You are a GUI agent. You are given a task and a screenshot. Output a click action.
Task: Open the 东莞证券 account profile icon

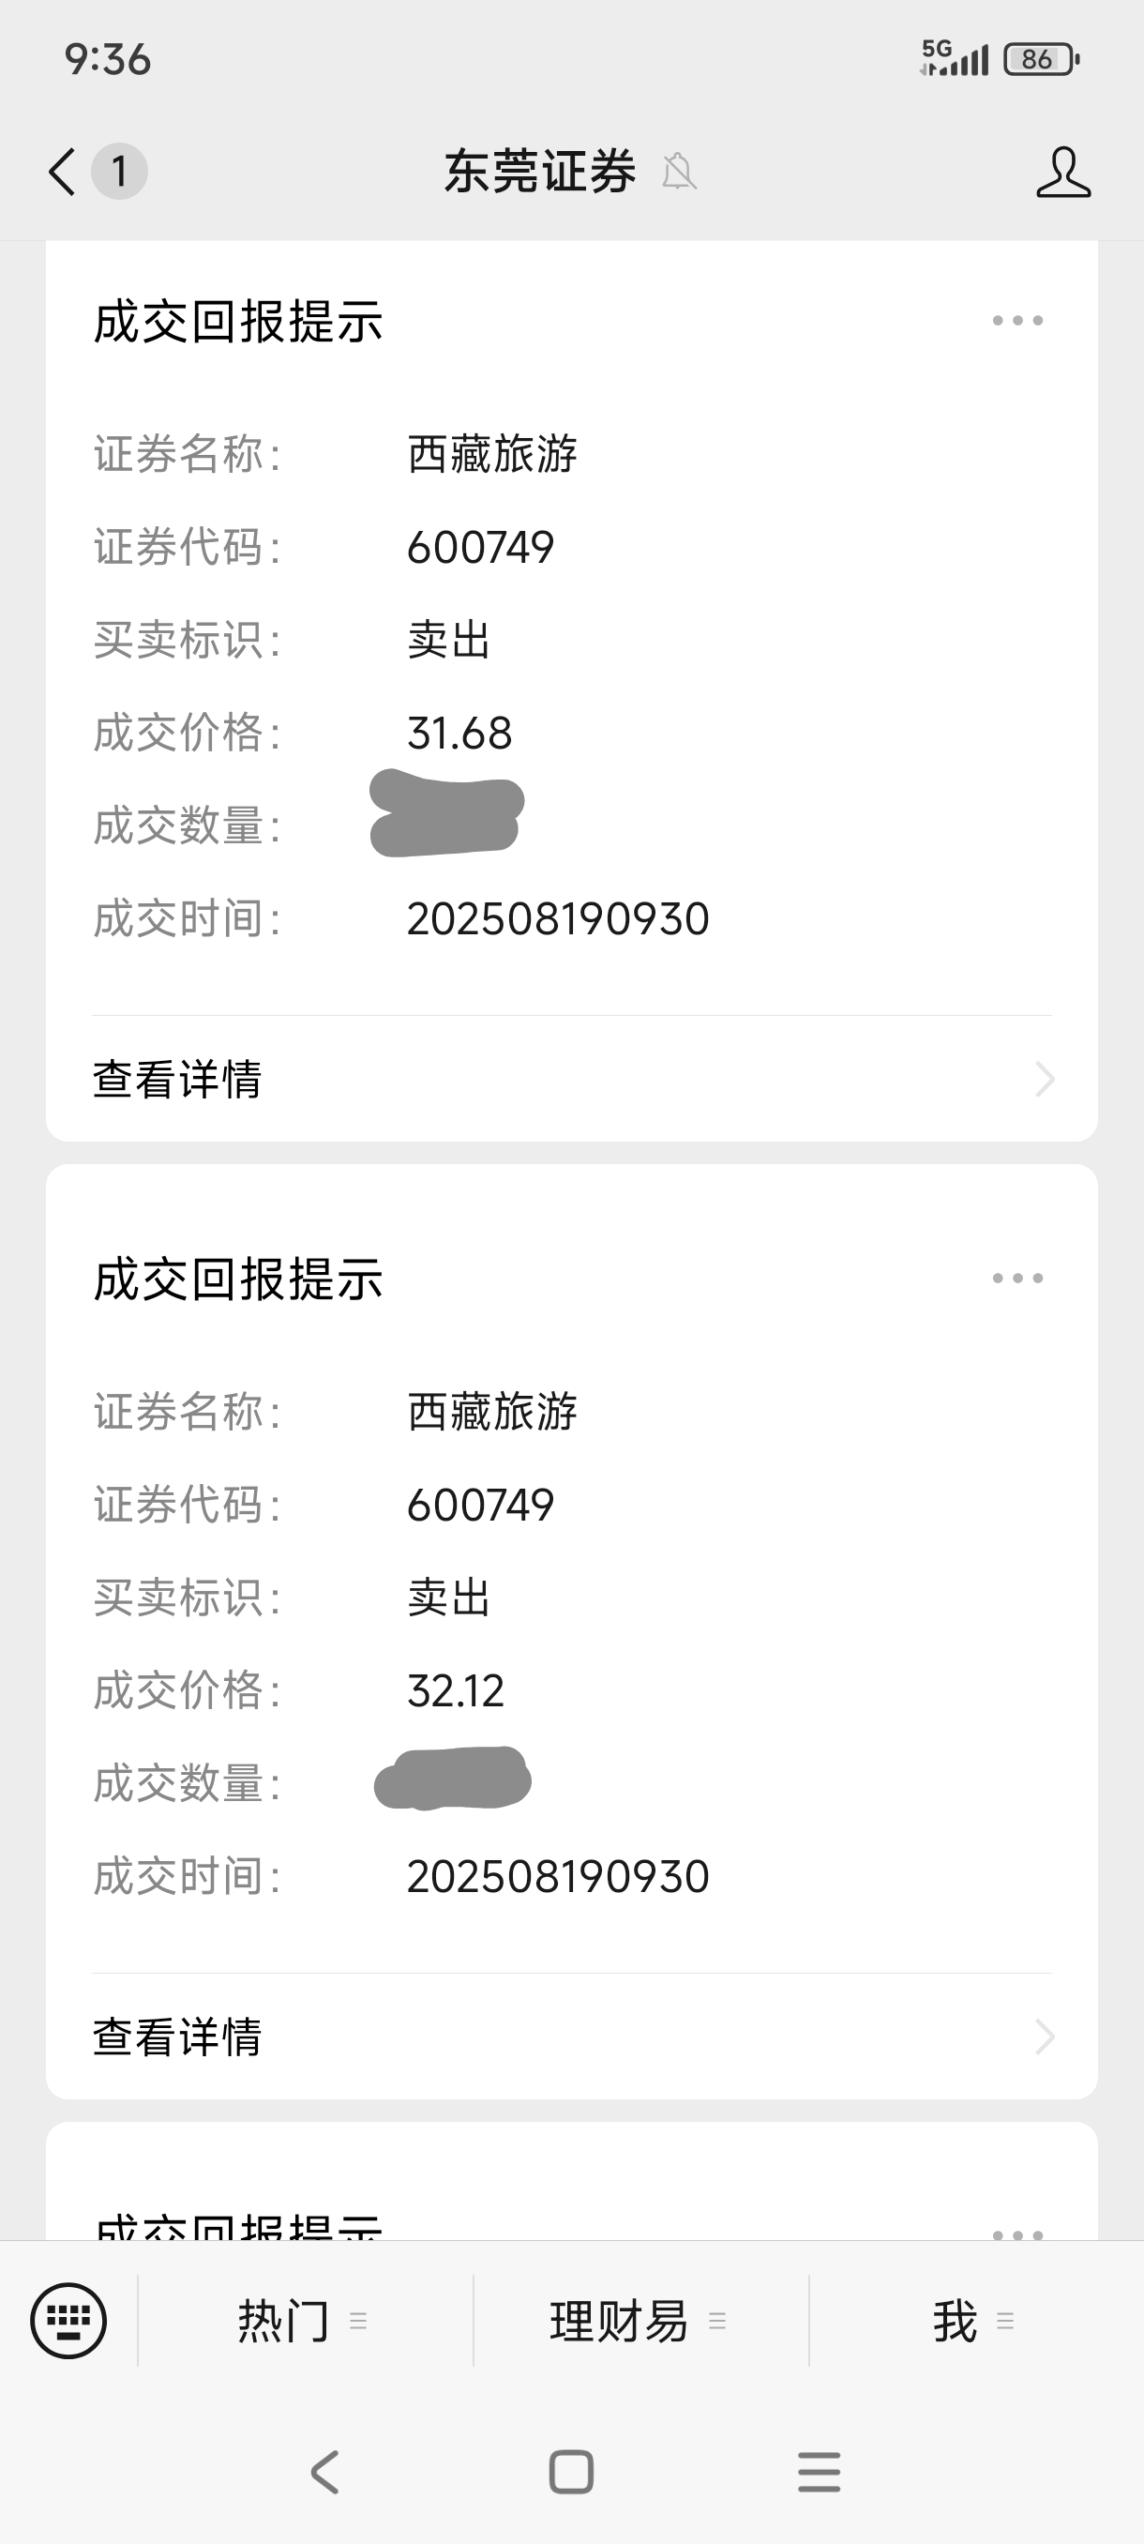click(1063, 172)
